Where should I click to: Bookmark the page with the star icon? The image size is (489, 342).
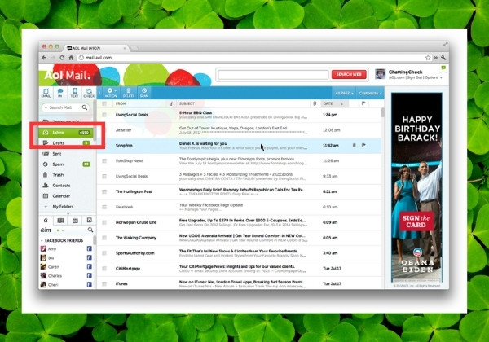[428, 58]
